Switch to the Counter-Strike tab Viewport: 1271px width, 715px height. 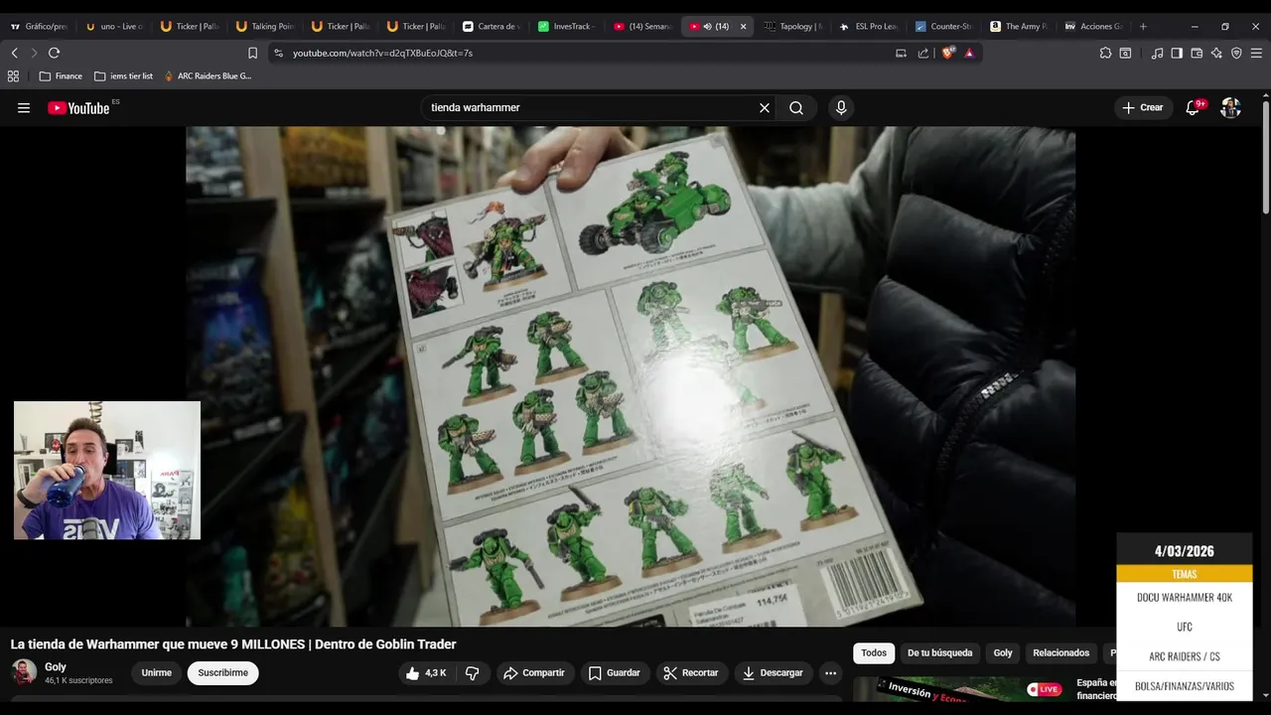click(x=944, y=27)
